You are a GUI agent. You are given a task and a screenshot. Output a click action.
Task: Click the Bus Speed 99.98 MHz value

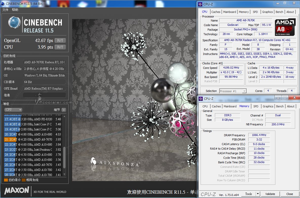[231, 77]
